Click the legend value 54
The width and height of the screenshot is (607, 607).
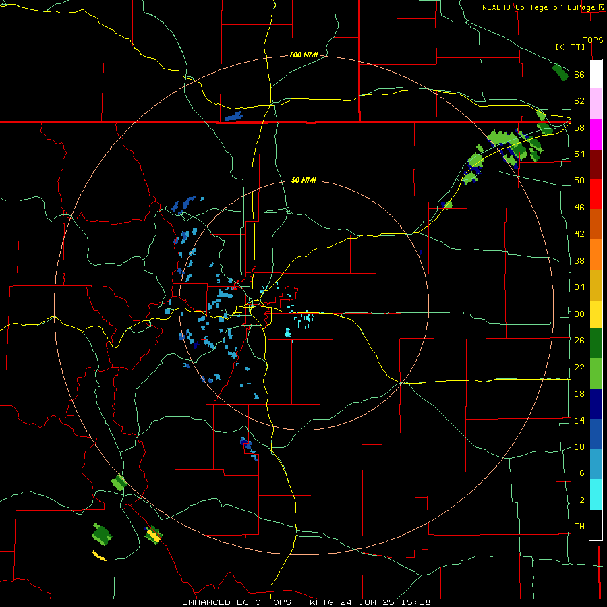point(579,154)
